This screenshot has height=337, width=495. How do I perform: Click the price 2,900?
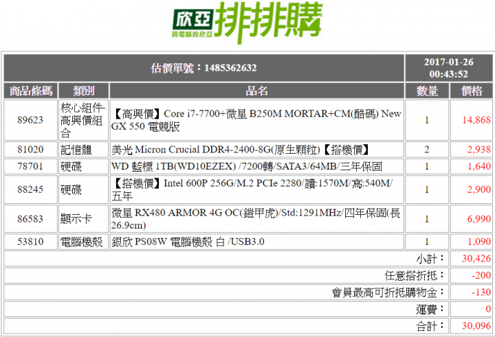point(479,189)
